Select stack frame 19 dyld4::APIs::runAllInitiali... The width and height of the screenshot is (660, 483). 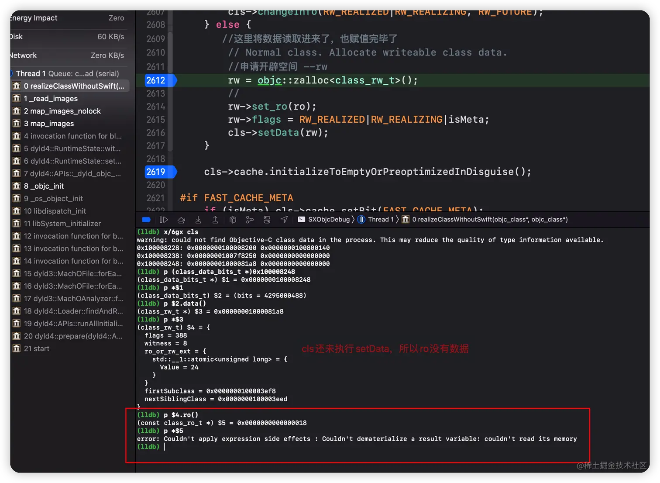pyautogui.click(x=70, y=324)
